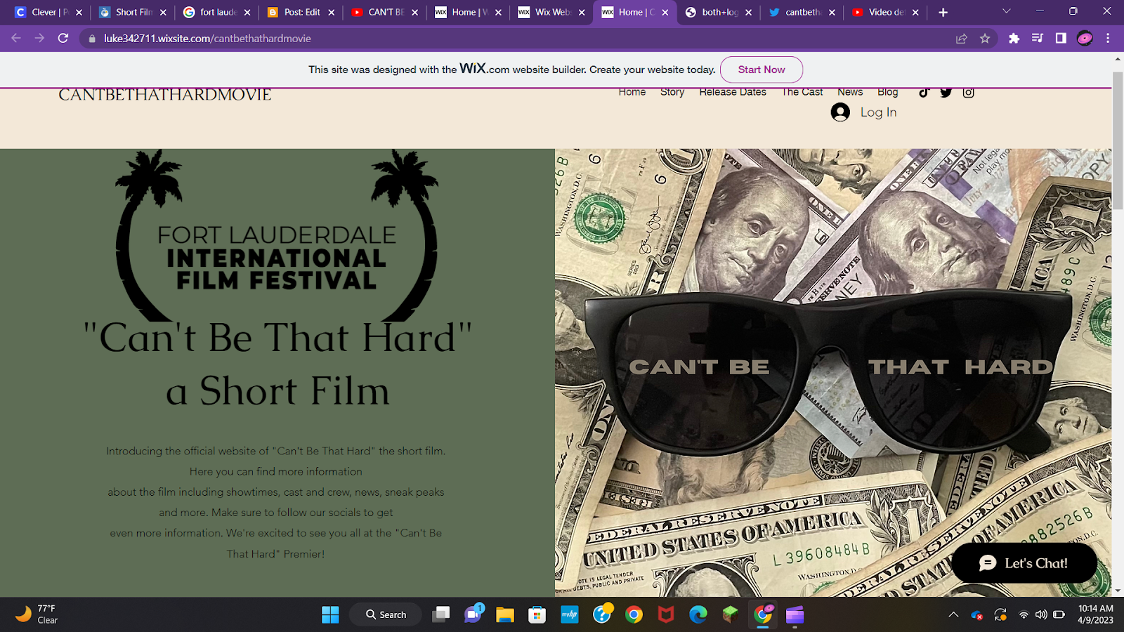
Task: Open Wi-Fi network tray icon
Action: (1024, 615)
